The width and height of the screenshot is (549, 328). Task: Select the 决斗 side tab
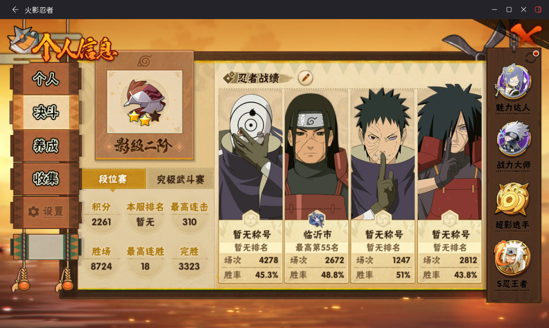pos(46,112)
